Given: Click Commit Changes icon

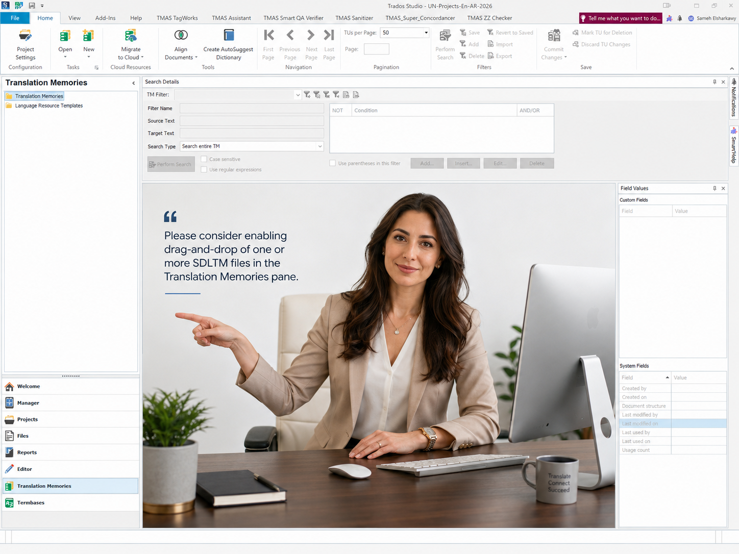Looking at the screenshot, I should tap(554, 36).
